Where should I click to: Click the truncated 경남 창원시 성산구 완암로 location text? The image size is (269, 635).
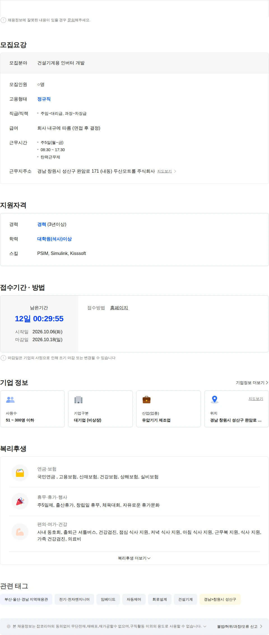pos(236,420)
